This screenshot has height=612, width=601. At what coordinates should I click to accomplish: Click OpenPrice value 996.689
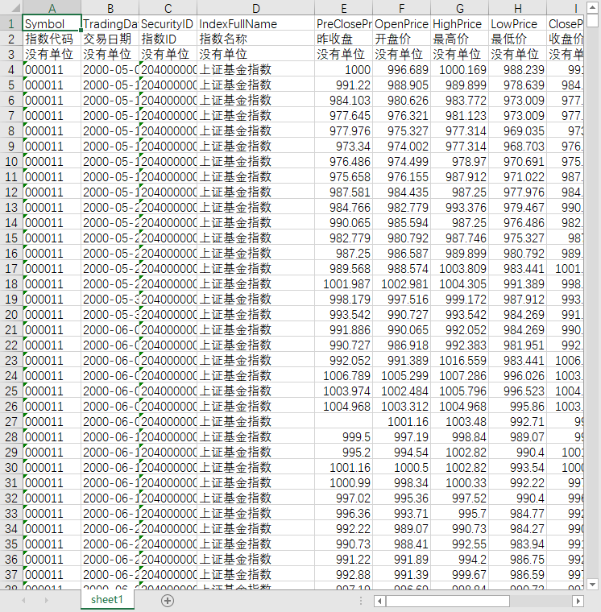[401, 69]
